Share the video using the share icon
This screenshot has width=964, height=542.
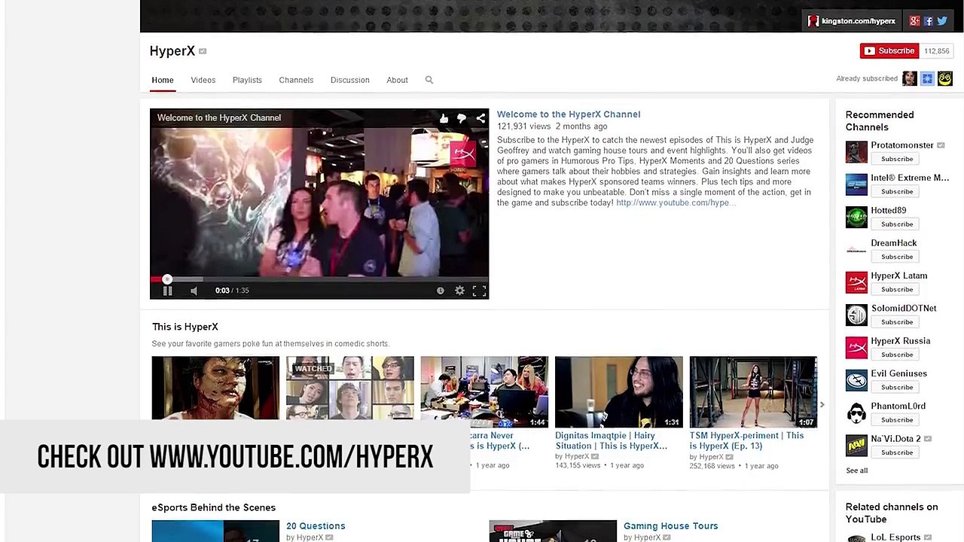(x=480, y=118)
